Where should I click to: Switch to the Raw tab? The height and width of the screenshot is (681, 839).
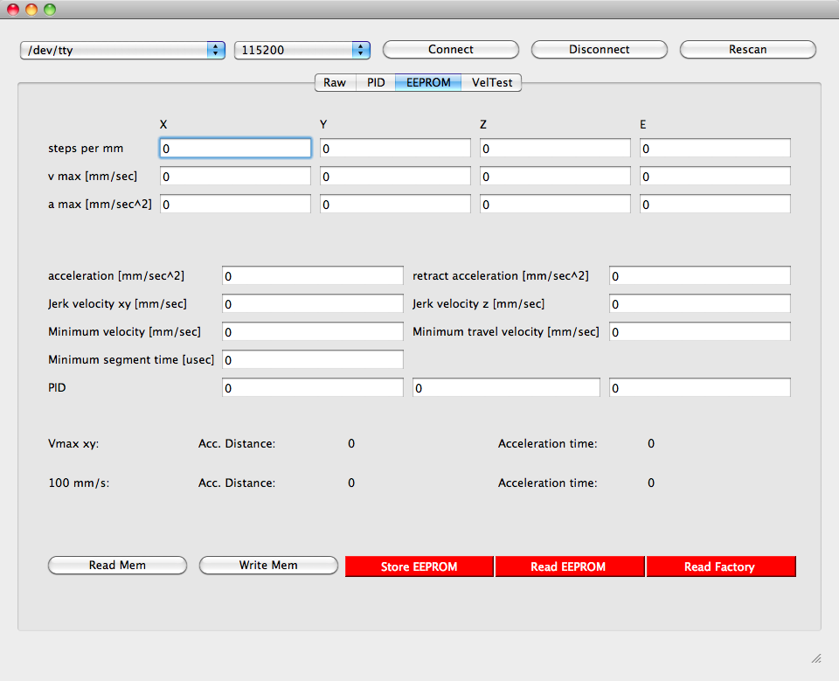click(335, 83)
